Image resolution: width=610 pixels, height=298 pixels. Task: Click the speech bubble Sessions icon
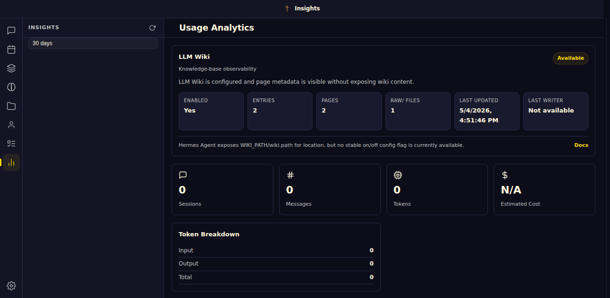183,175
